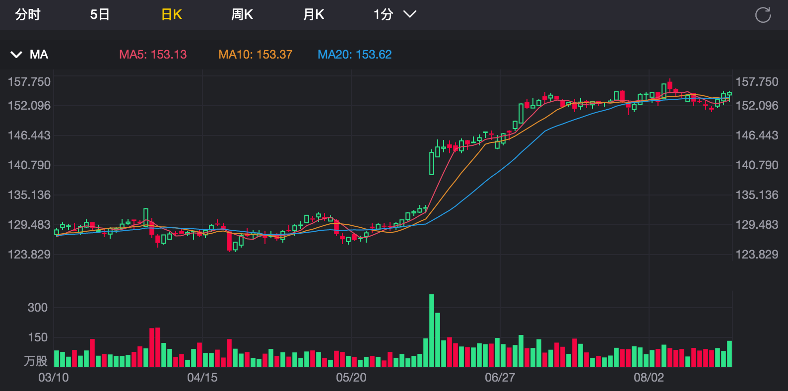Select the 日K daily candlestick tab
The width and height of the screenshot is (788, 391).
point(172,15)
